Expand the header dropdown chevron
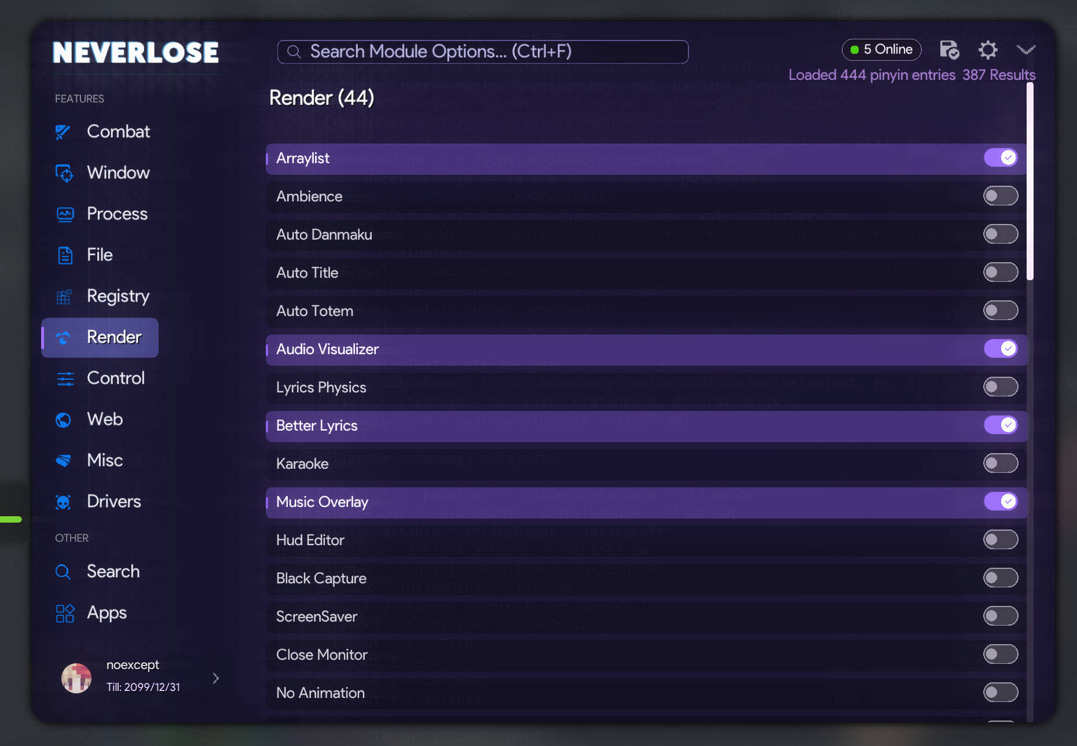The width and height of the screenshot is (1077, 746). point(1026,50)
